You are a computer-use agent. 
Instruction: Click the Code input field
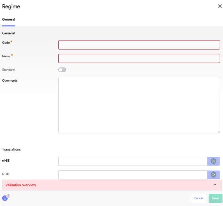tap(139, 45)
